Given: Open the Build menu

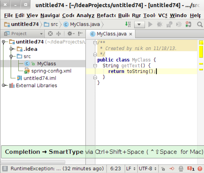Looking at the screenshot, I should (x=124, y=15).
